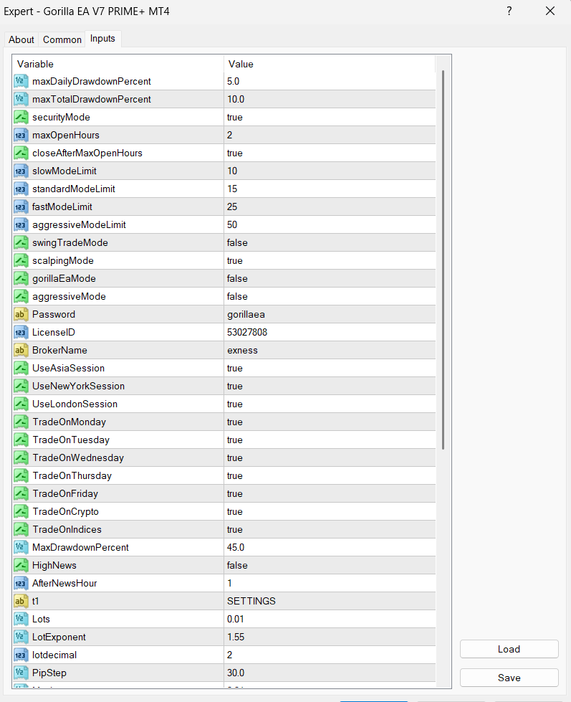
Task: Click the BrokerName string icon
Action: (21, 350)
